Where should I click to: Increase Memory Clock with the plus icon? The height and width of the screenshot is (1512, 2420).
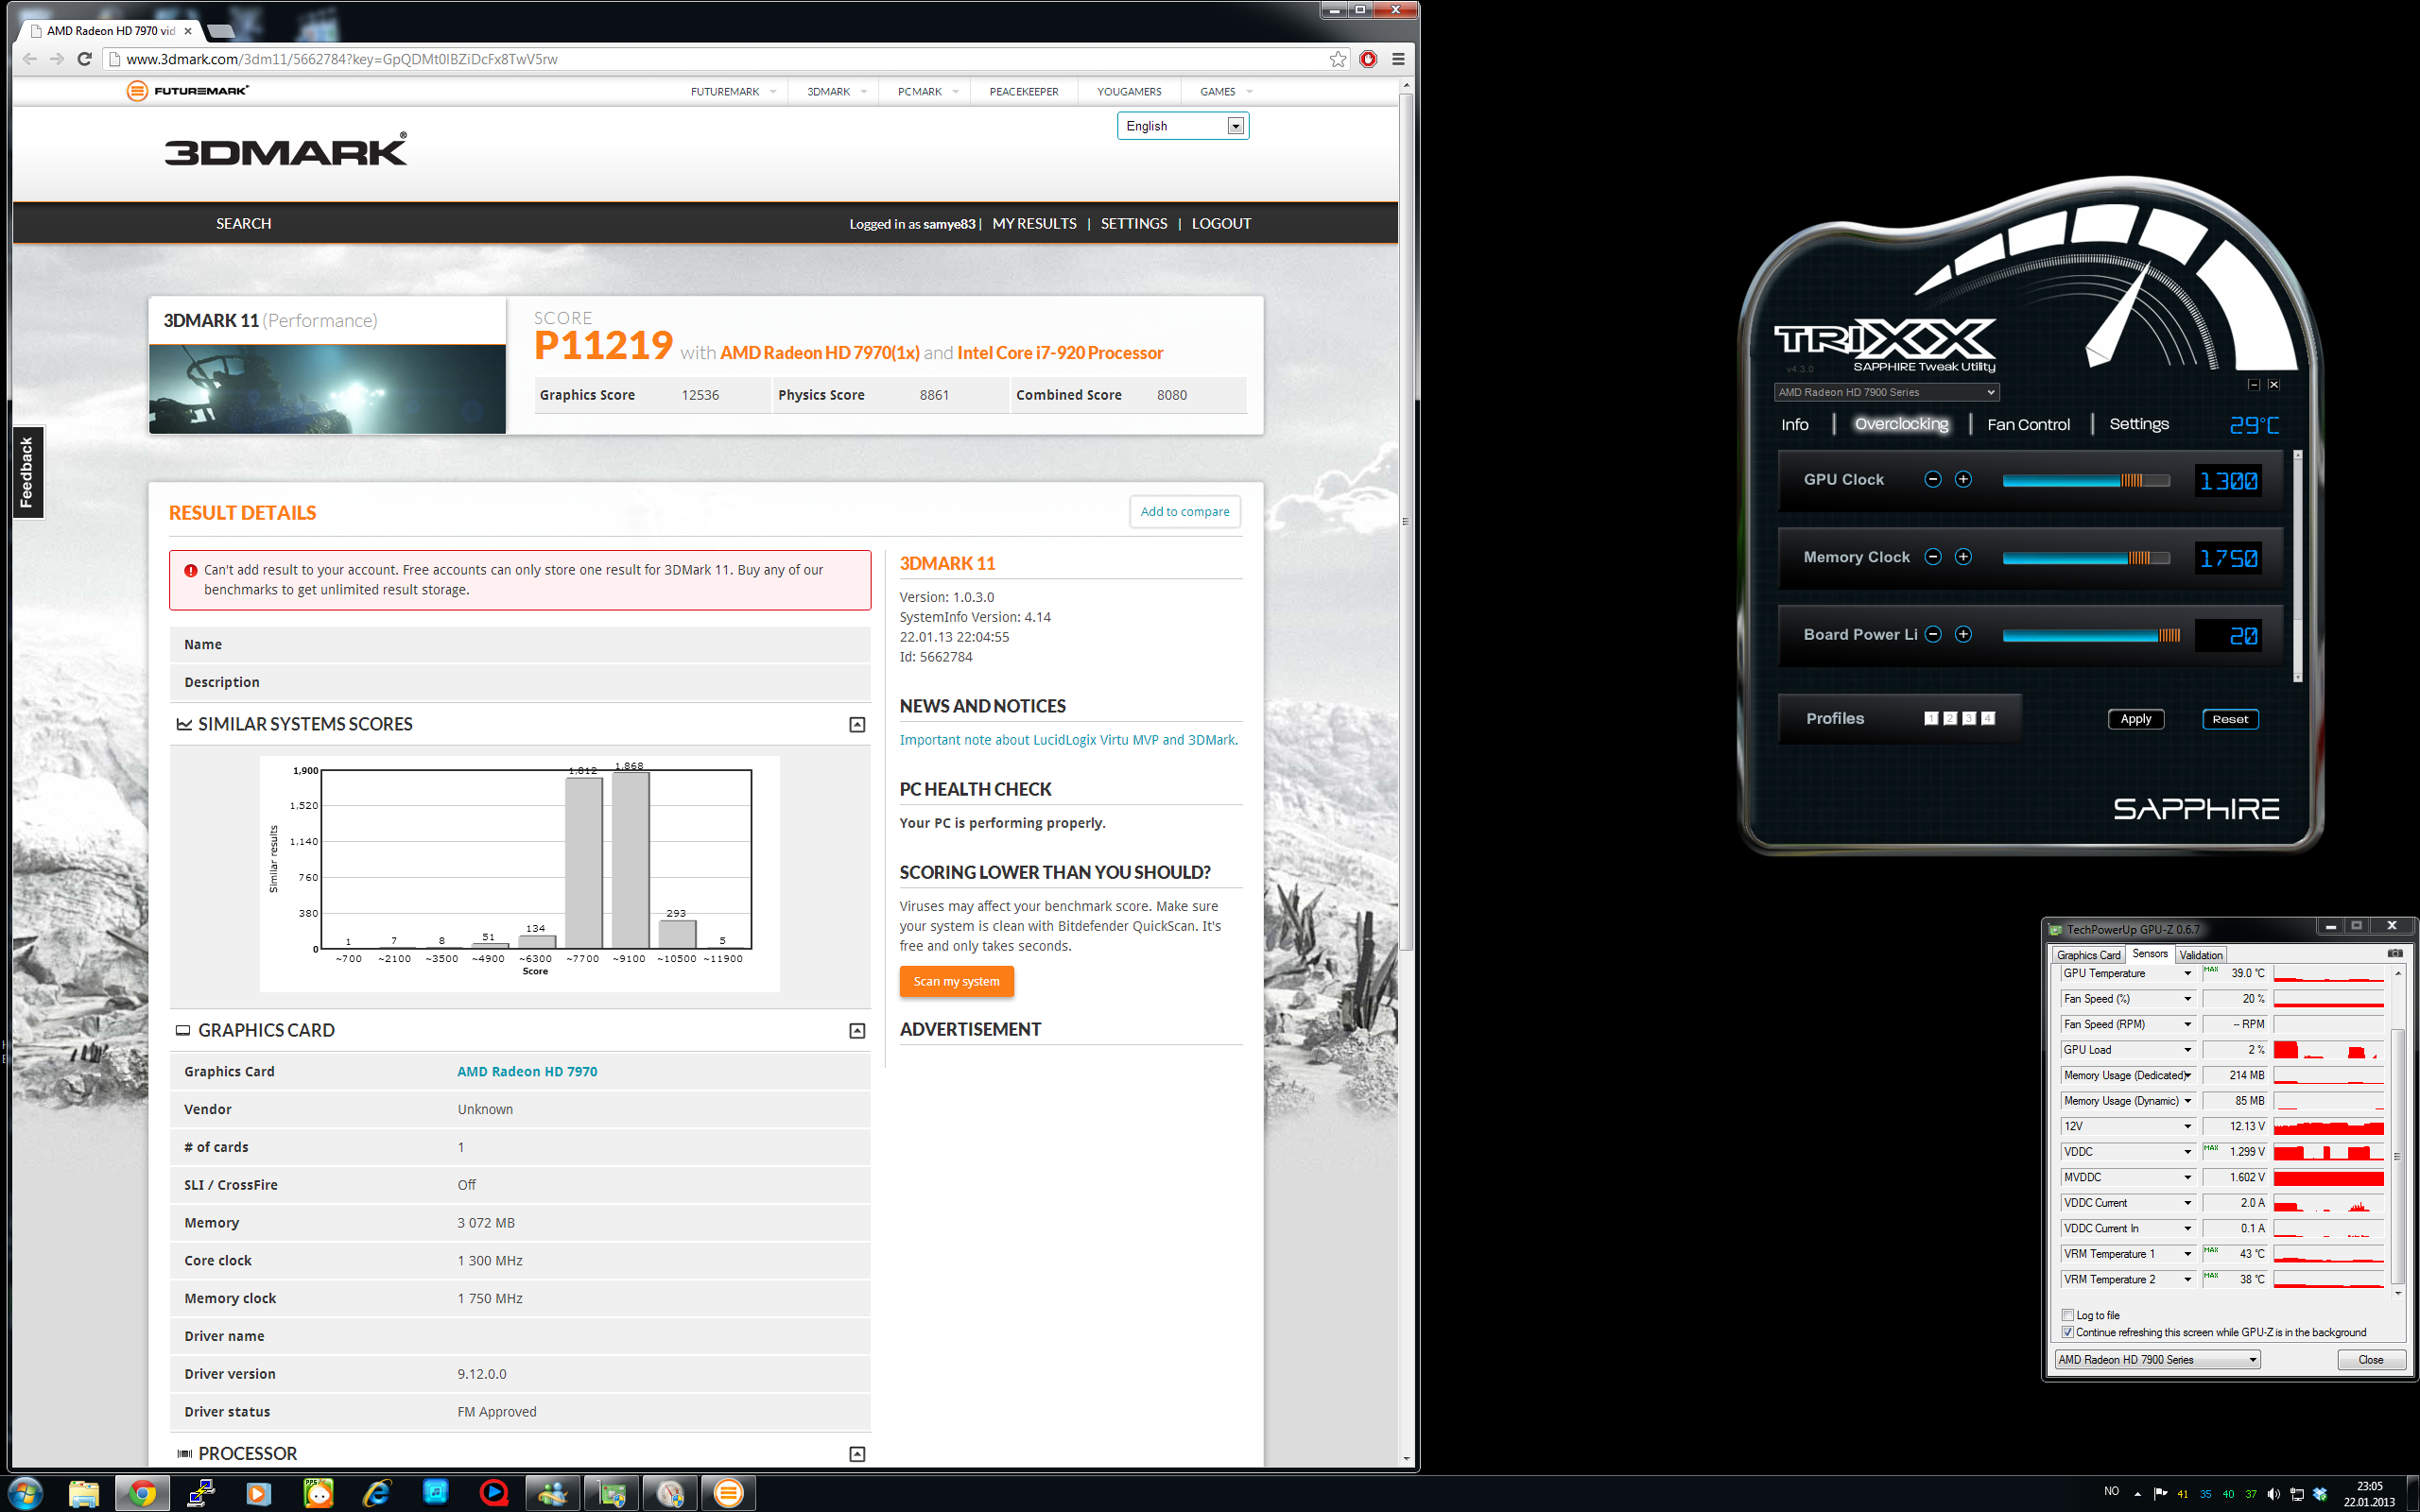point(1963,557)
